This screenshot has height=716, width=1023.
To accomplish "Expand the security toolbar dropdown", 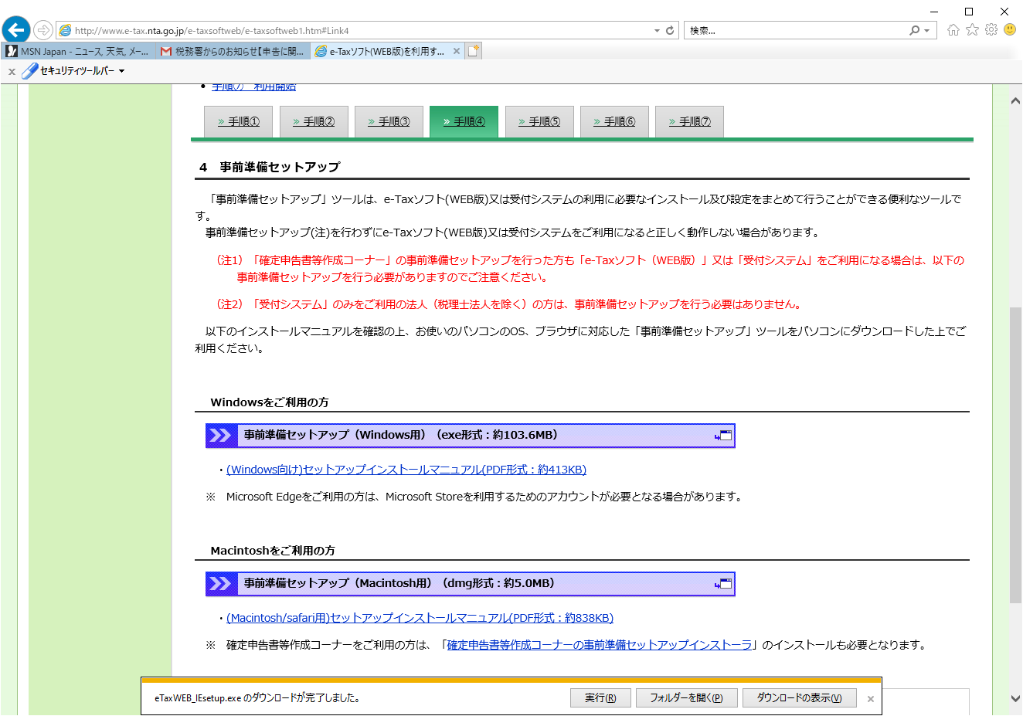I will [121, 71].
